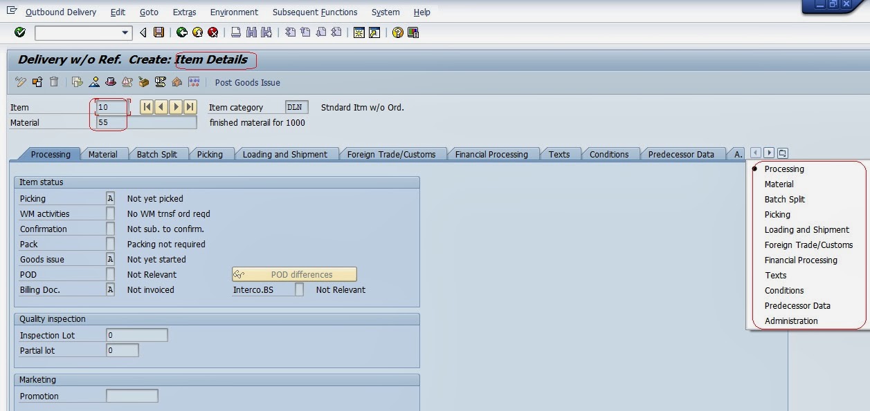Screen dimensions: 870x411
Task: Go to previous item with navigation button
Action: point(161,107)
